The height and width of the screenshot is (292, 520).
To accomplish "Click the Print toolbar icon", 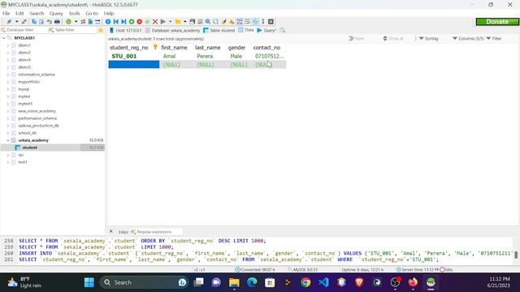I will (x=57, y=22).
